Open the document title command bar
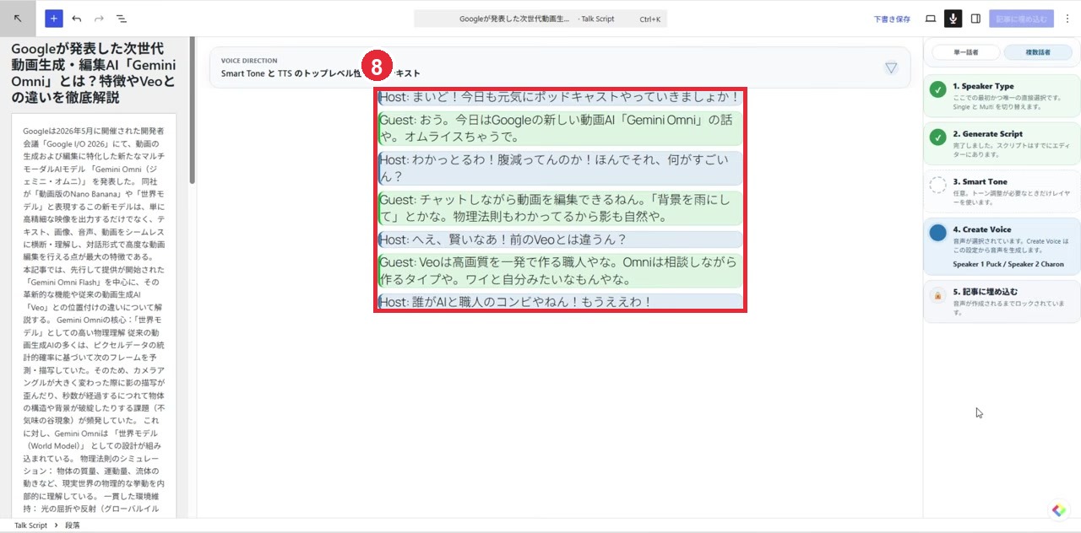Viewport: 1081px width, 533px height. (x=540, y=19)
